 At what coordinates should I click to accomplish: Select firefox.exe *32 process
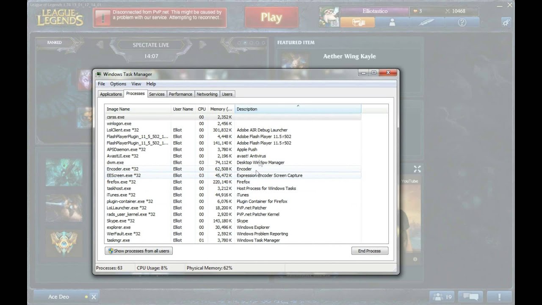233,182
